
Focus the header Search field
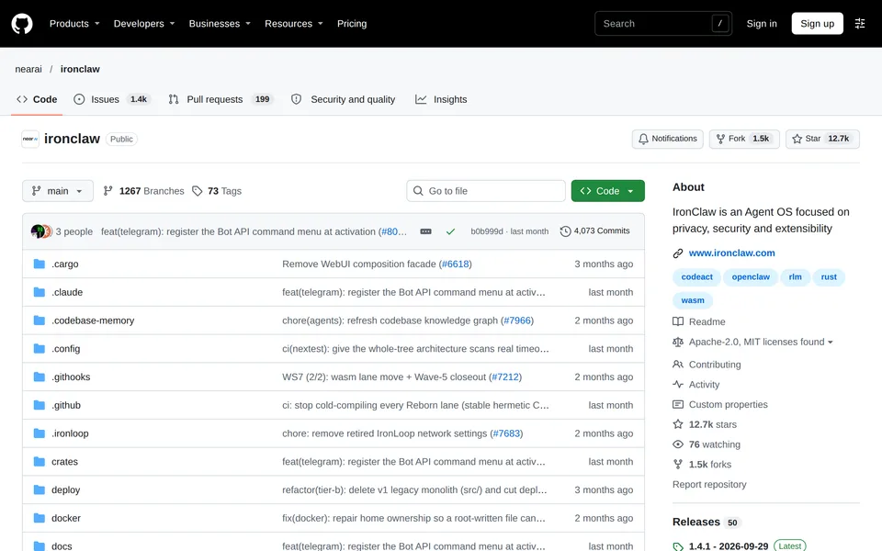(x=663, y=24)
